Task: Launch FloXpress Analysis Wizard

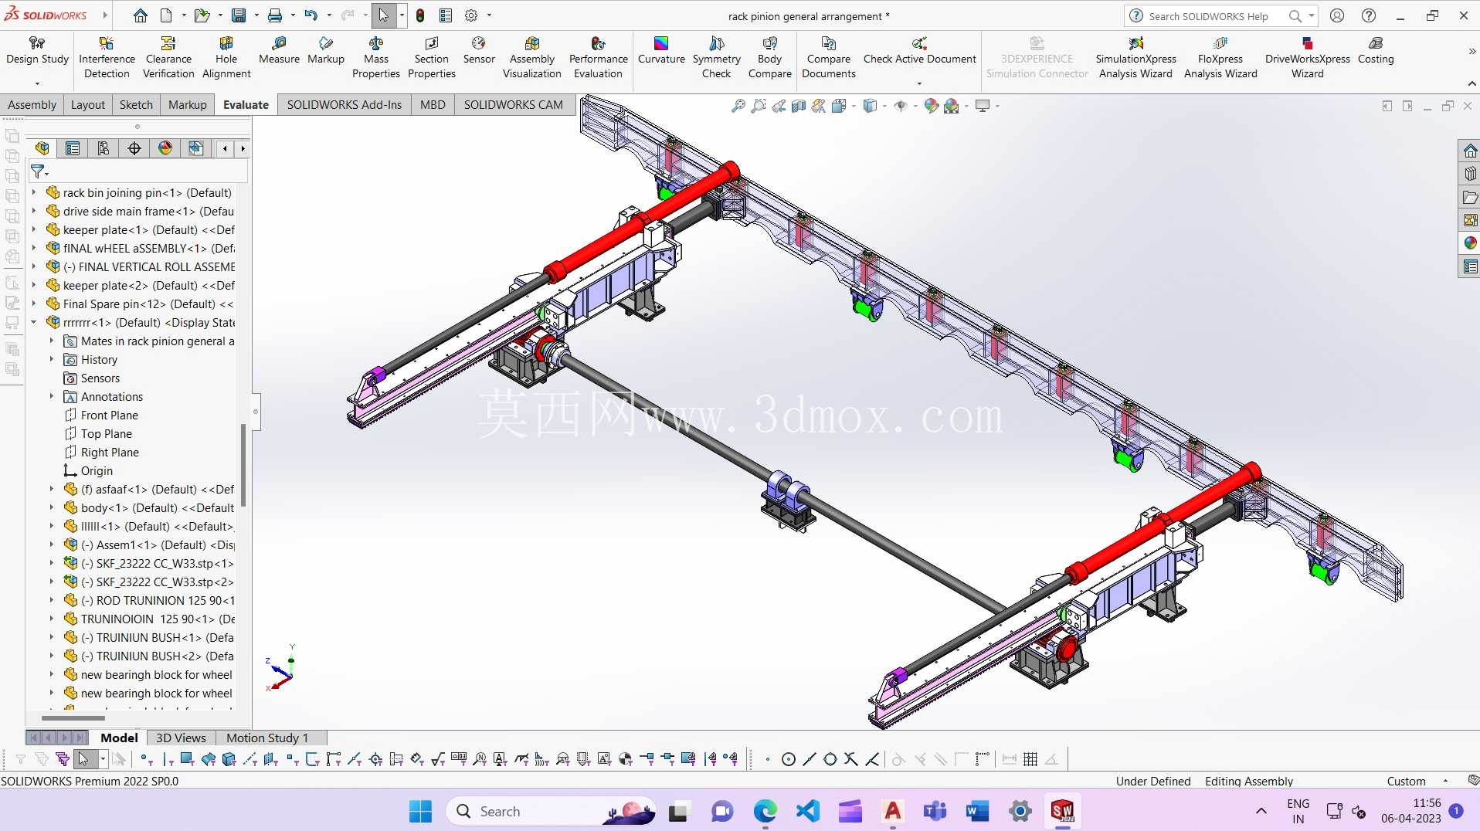Action: click(x=1220, y=58)
